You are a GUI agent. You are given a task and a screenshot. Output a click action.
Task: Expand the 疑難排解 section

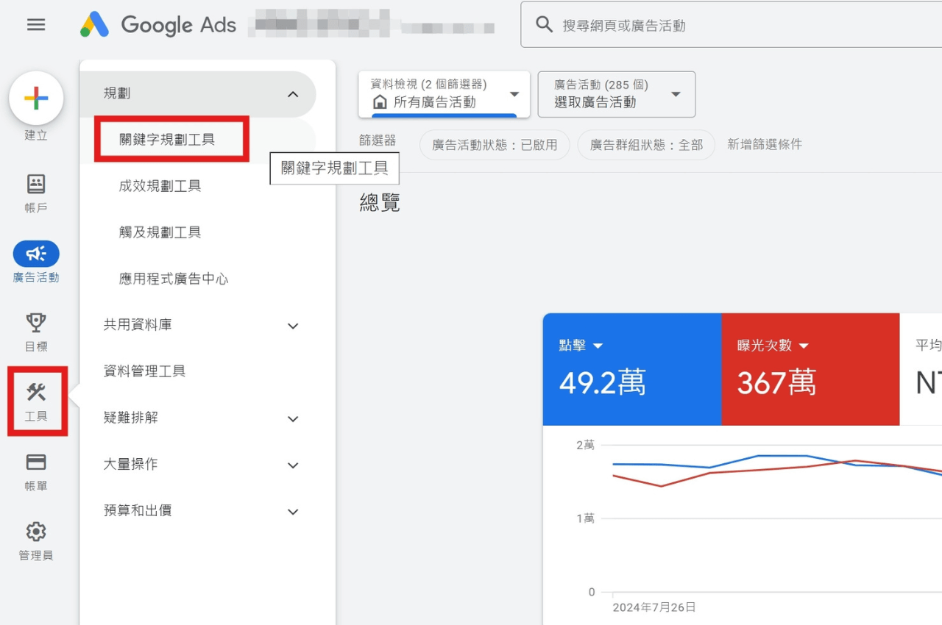[293, 418]
